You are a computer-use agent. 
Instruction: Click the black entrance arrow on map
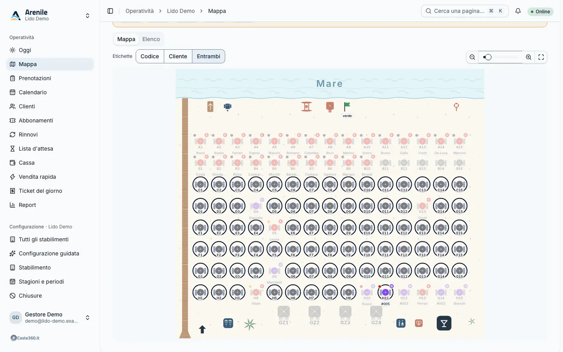point(202,329)
